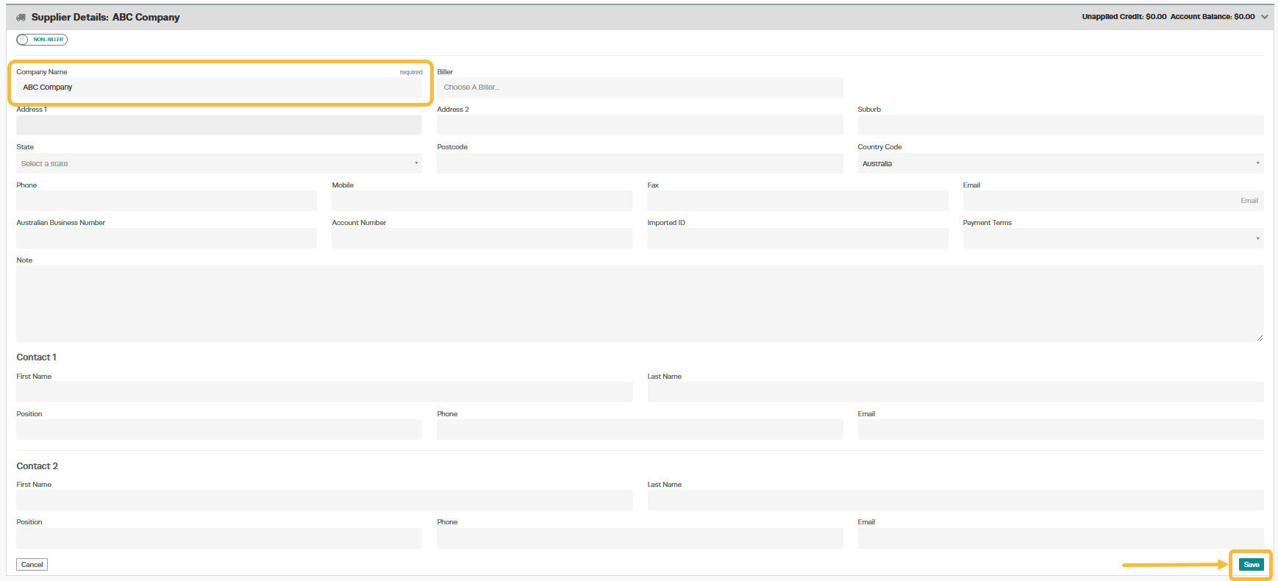
Task: Focus the Imported ID field
Action: [x=798, y=238]
